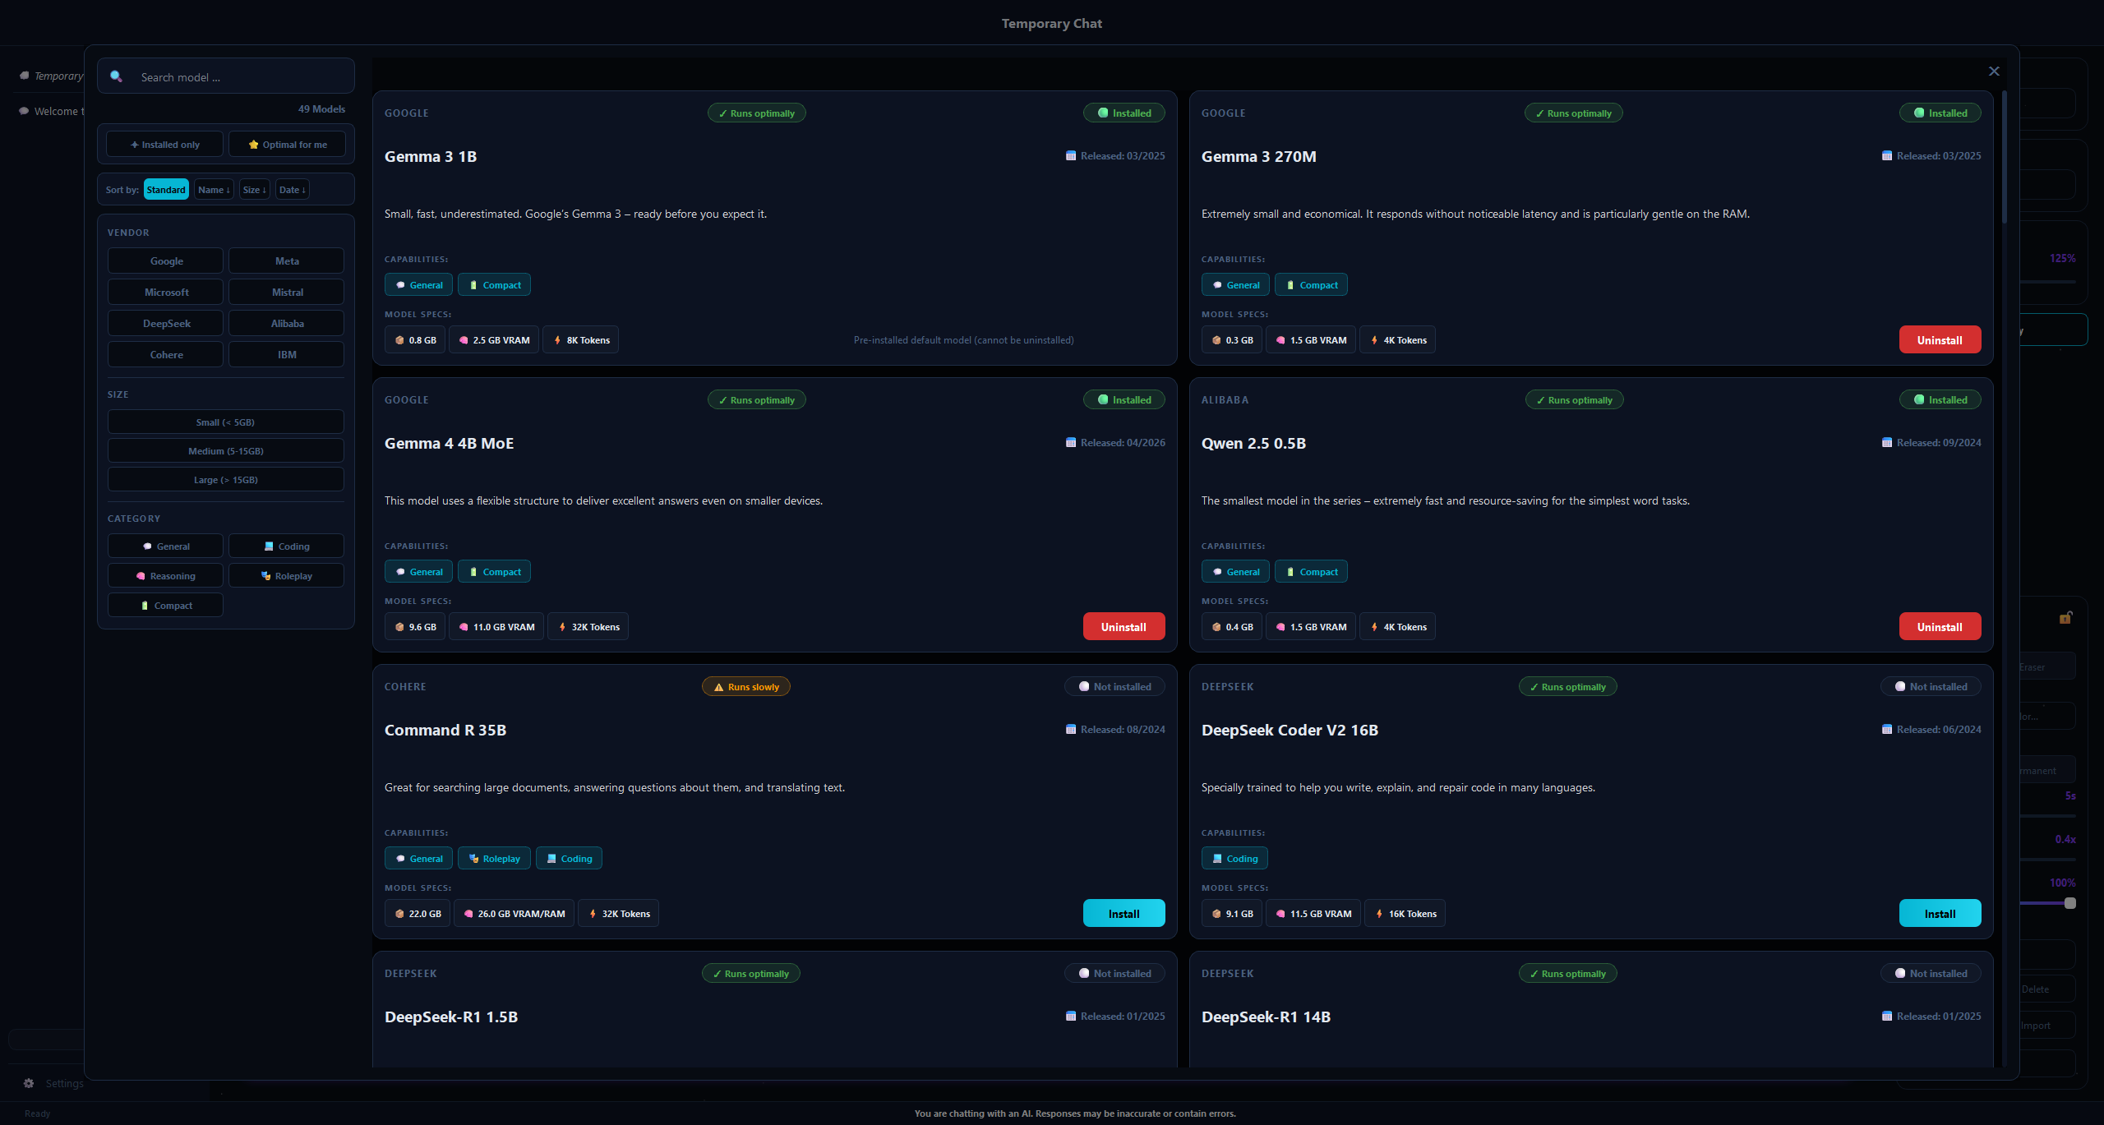Uninstall Qwen 2.5 0.5B

[1940, 627]
